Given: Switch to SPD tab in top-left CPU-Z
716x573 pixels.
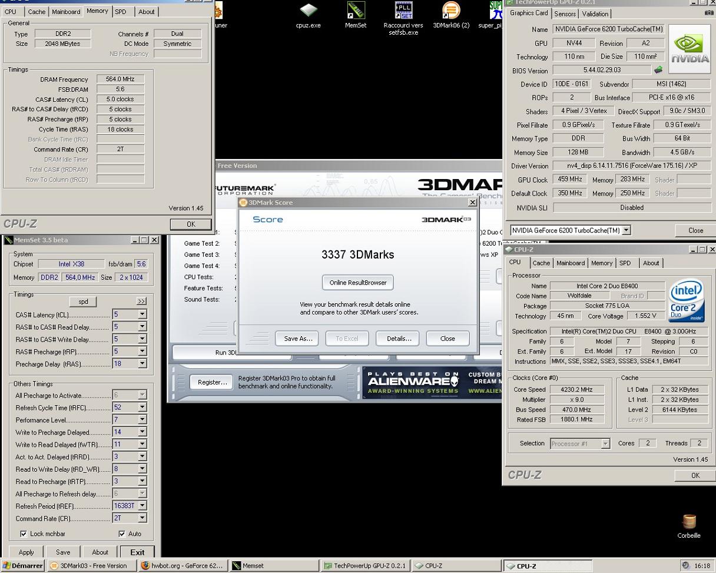Looking at the screenshot, I should tap(120, 11).
